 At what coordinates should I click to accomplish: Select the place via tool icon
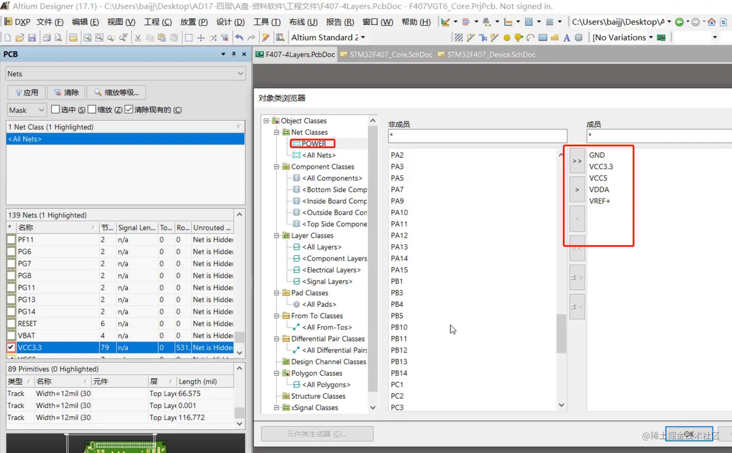tap(518, 38)
